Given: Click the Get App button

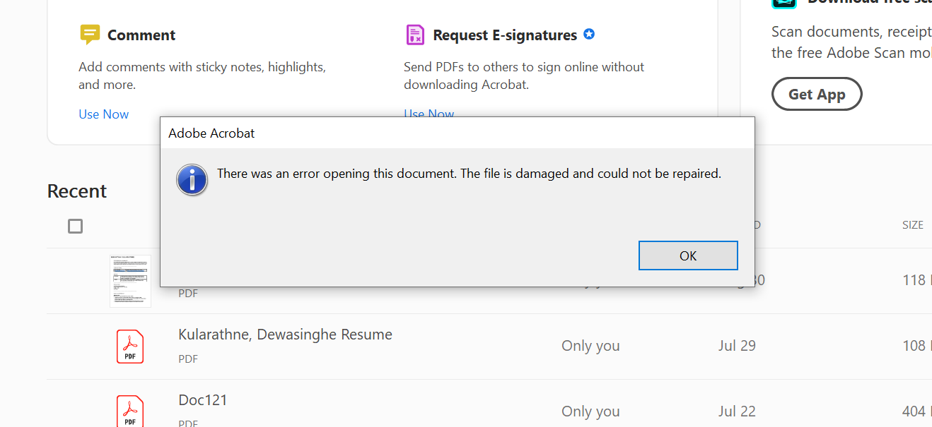Looking at the screenshot, I should pos(816,95).
